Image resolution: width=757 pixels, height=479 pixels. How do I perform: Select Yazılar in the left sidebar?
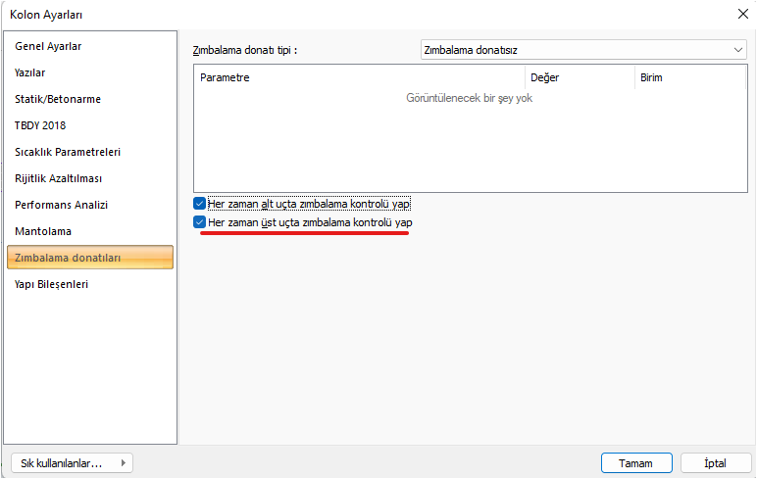click(30, 72)
